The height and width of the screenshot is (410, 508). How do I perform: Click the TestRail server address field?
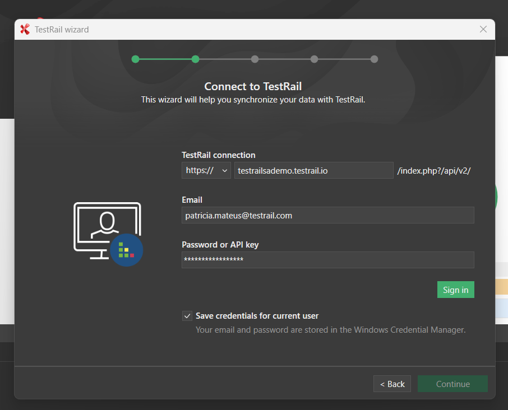click(313, 170)
